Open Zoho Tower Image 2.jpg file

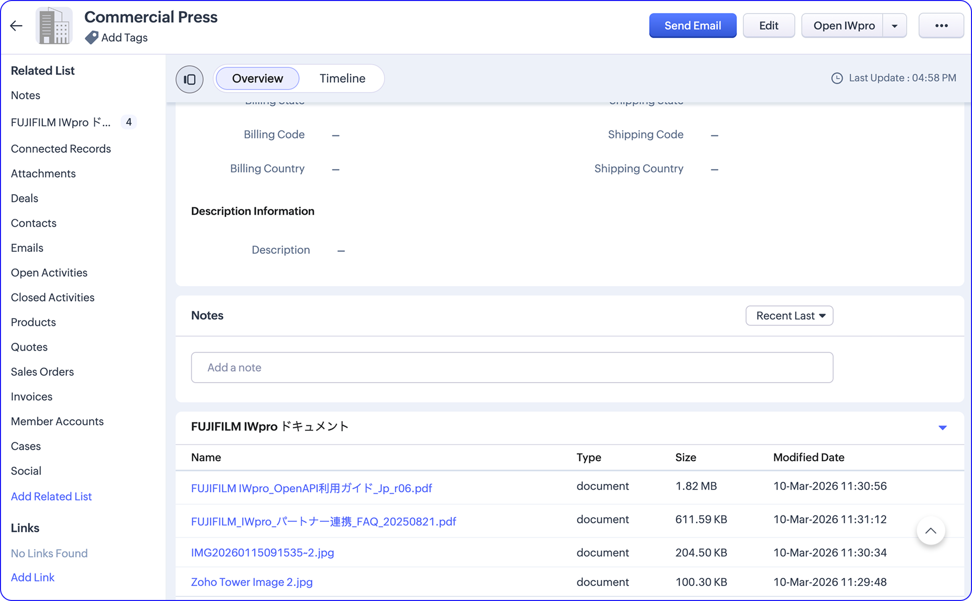point(252,582)
